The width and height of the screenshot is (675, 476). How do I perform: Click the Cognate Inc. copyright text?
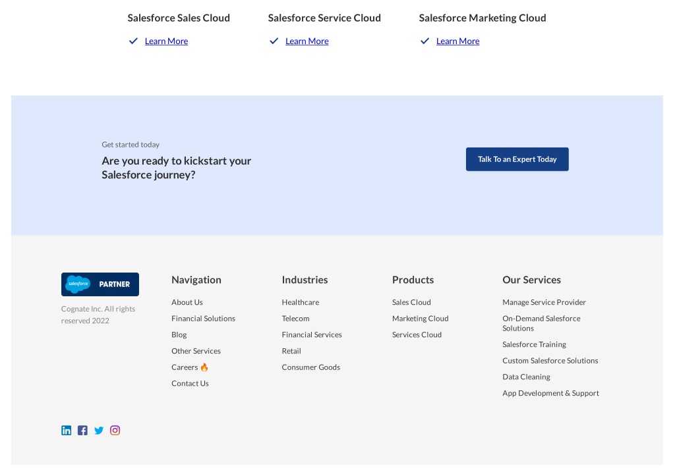[98, 315]
